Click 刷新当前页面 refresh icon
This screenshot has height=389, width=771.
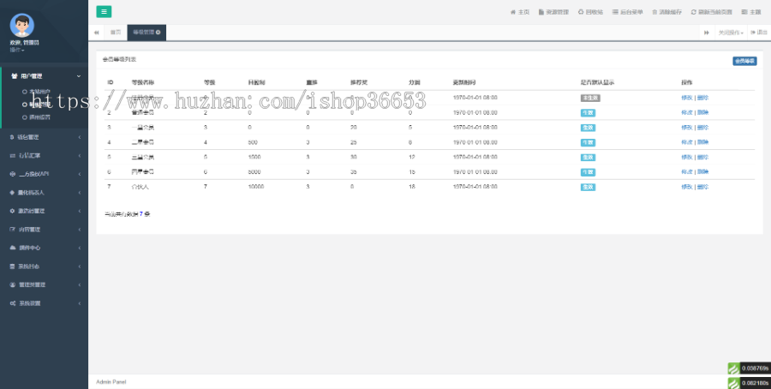tap(693, 12)
